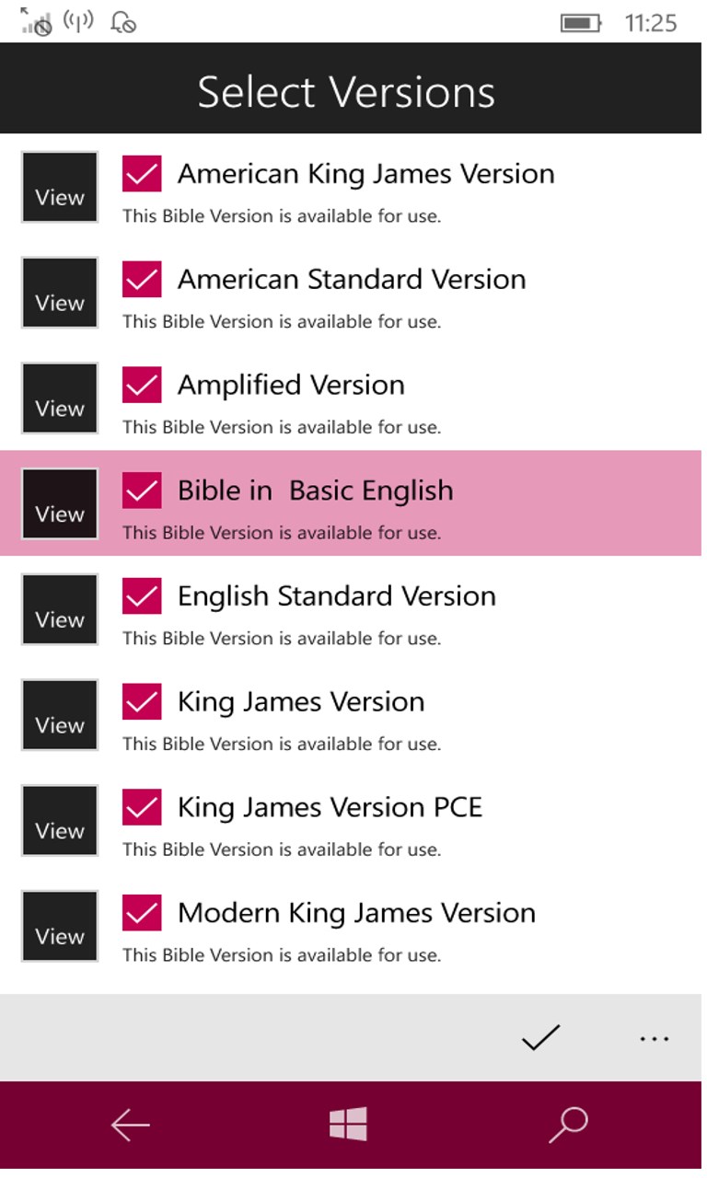Click View beside King James Version

[x=60, y=715]
